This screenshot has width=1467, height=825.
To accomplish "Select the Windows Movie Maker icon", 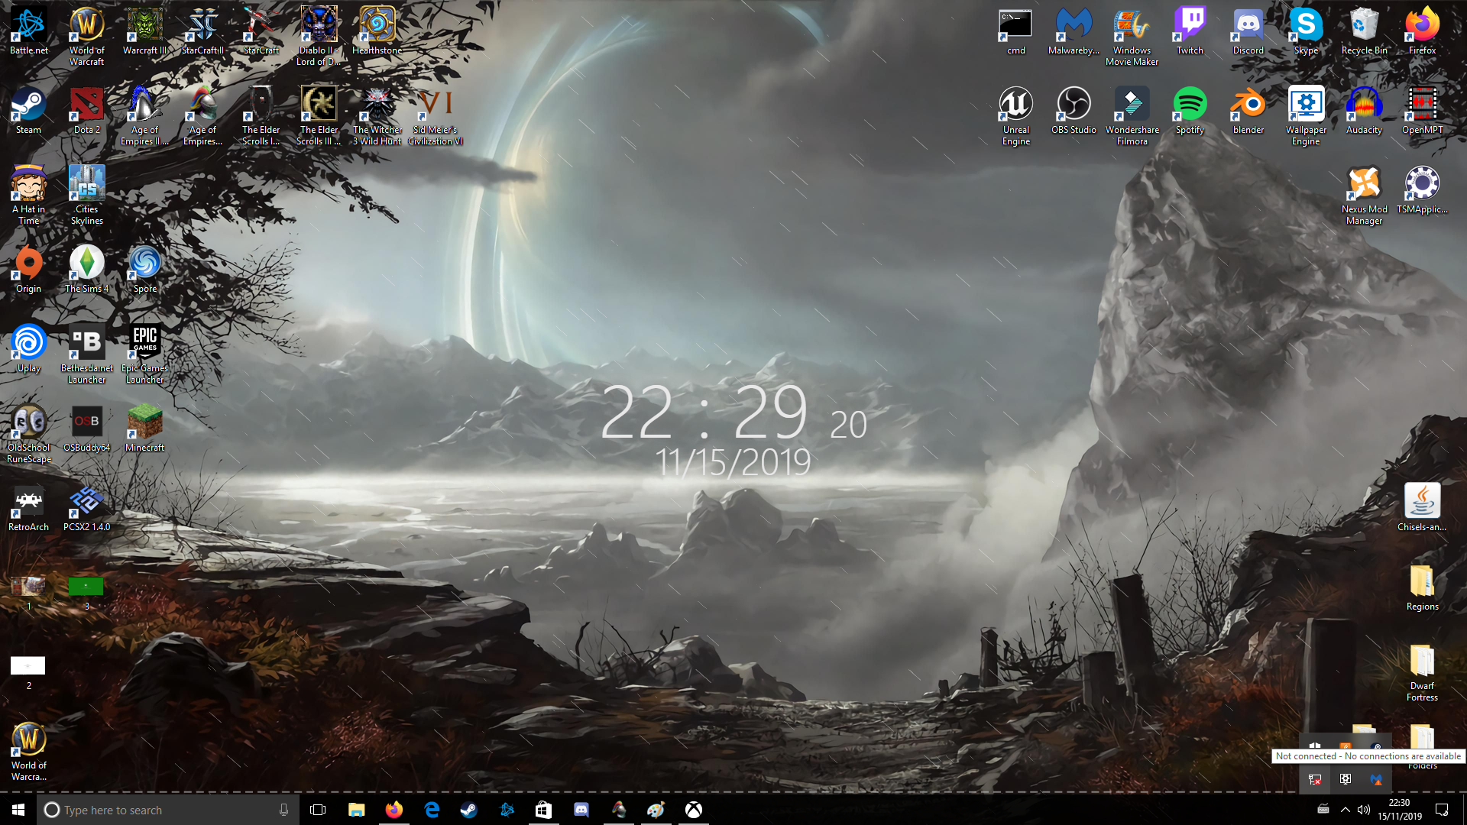I will tap(1132, 37).
